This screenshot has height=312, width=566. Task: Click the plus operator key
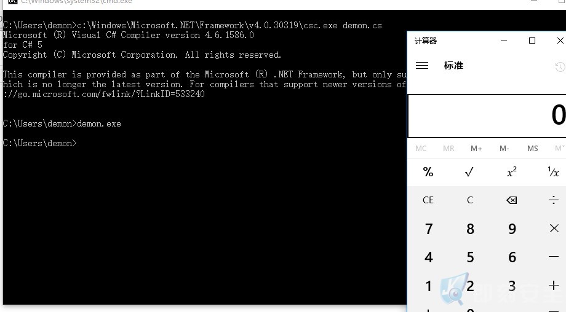(553, 286)
